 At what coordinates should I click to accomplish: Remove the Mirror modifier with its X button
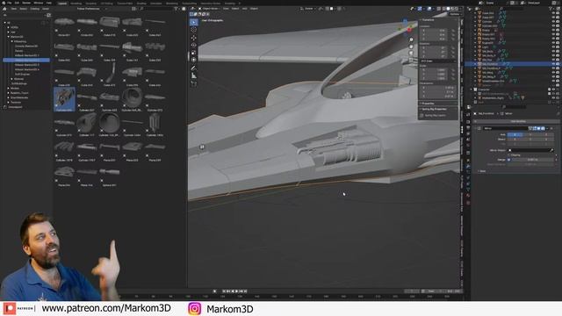(551, 128)
